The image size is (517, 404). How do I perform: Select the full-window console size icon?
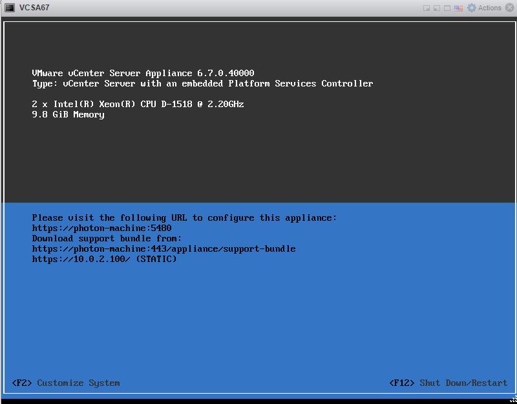(x=447, y=8)
